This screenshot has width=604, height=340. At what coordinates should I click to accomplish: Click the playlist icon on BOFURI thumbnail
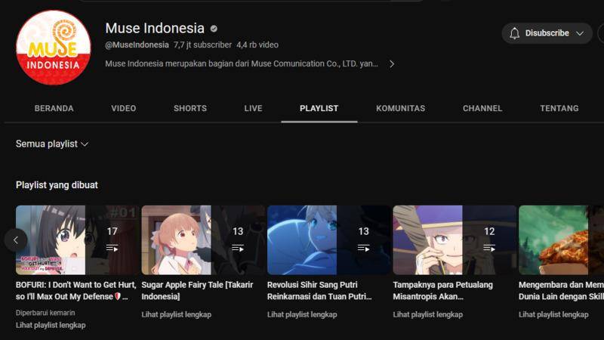pyautogui.click(x=112, y=249)
